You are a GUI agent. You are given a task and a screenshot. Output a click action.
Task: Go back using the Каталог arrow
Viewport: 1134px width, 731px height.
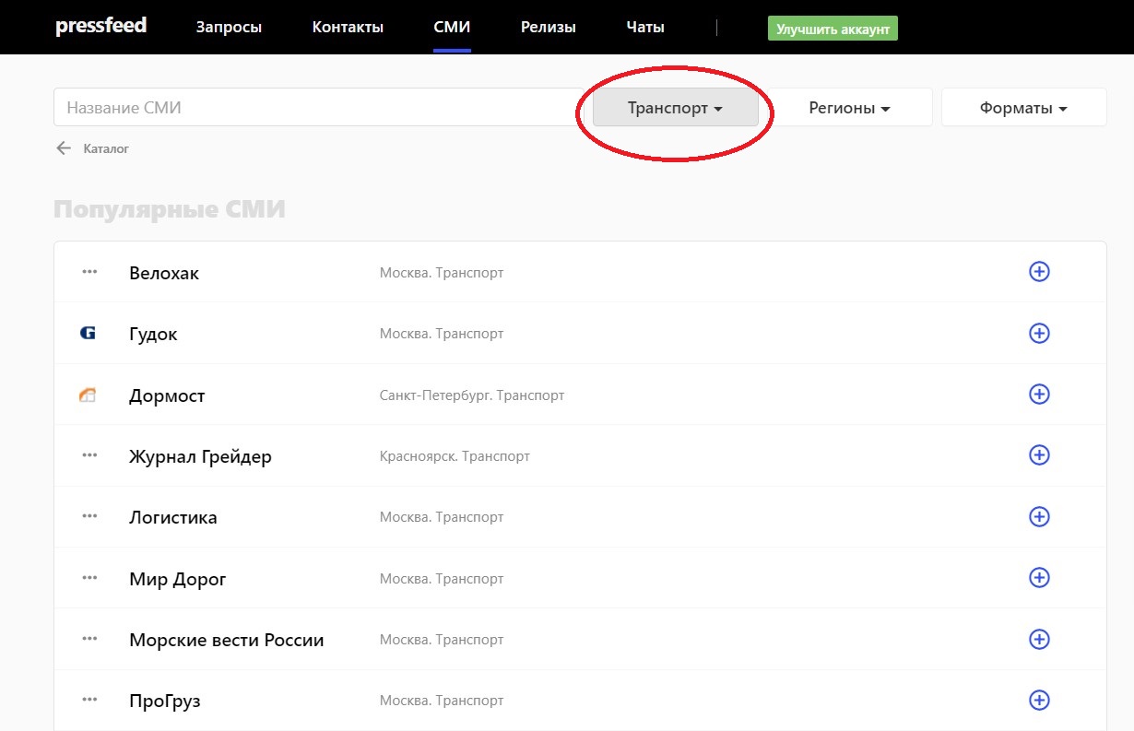[x=64, y=147]
